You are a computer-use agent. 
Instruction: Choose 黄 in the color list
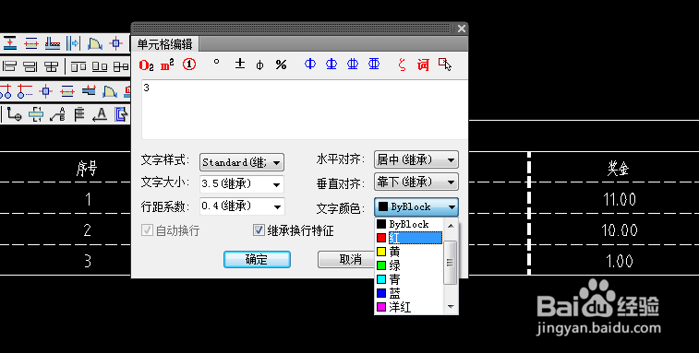[x=409, y=252]
